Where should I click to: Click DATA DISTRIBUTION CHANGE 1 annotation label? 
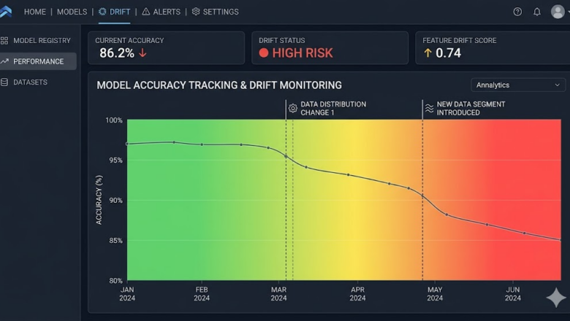coord(333,109)
